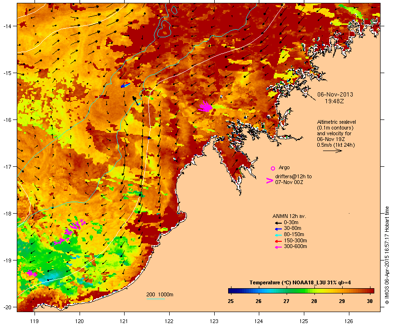Click the "drifters@12h to" text

tap(293, 176)
